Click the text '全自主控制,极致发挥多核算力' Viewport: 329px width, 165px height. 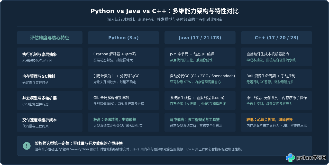tap(269, 104)
